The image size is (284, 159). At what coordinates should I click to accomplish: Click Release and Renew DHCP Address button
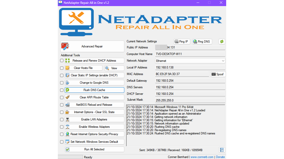click(94, 61)
